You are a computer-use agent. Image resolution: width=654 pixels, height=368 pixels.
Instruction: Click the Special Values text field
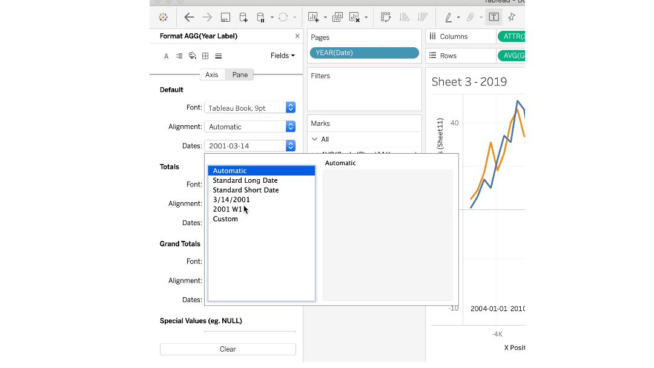click(250, 332)
